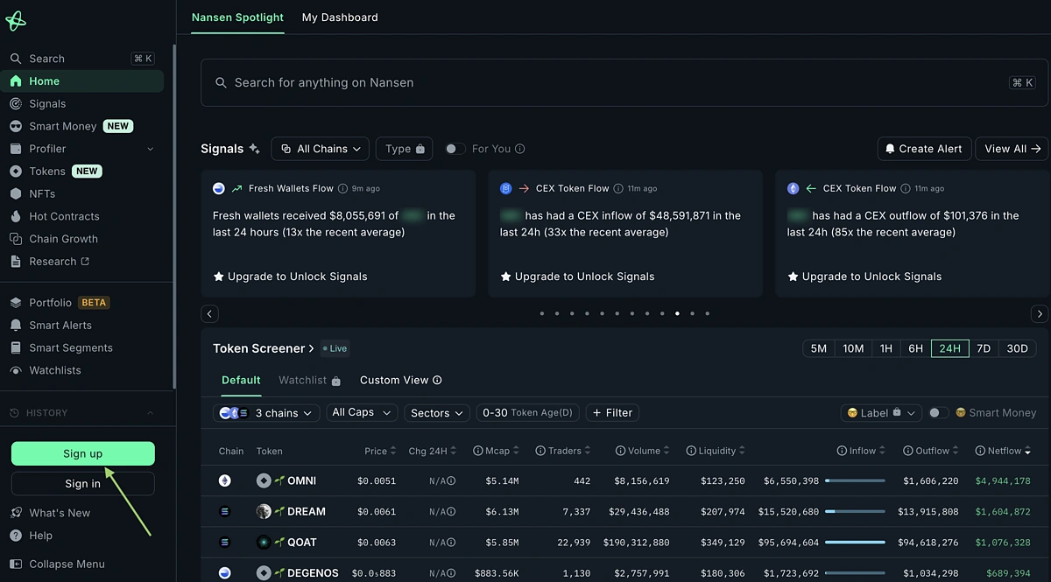Viewport: 1051px width, 582px height.
Task: Click the Chain Growth icon
Action: click(16, 239)
